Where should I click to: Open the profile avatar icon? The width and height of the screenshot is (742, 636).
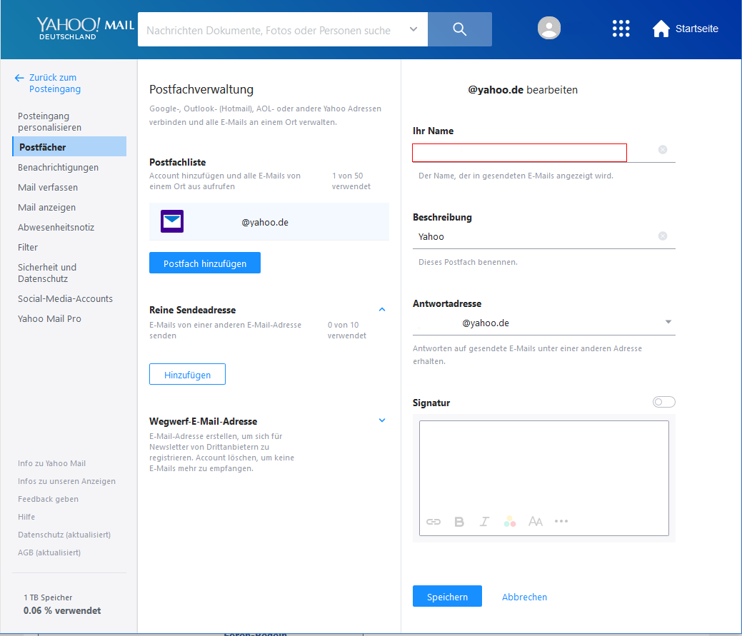click(x=549, y=28)
